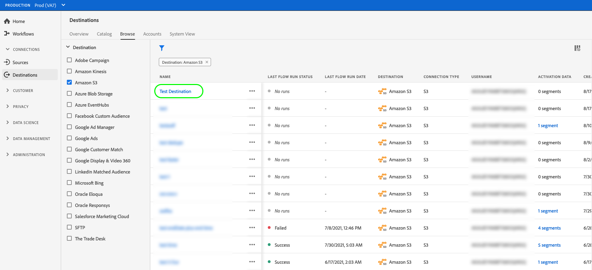Sort by Last Flow Run Status header
Screen dimensions: 592x270
point(290,77)
